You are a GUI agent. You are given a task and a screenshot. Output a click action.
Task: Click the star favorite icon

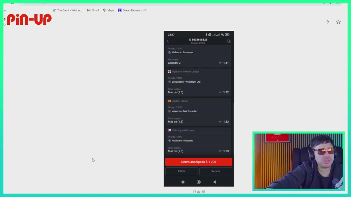[x=338, y=22]
